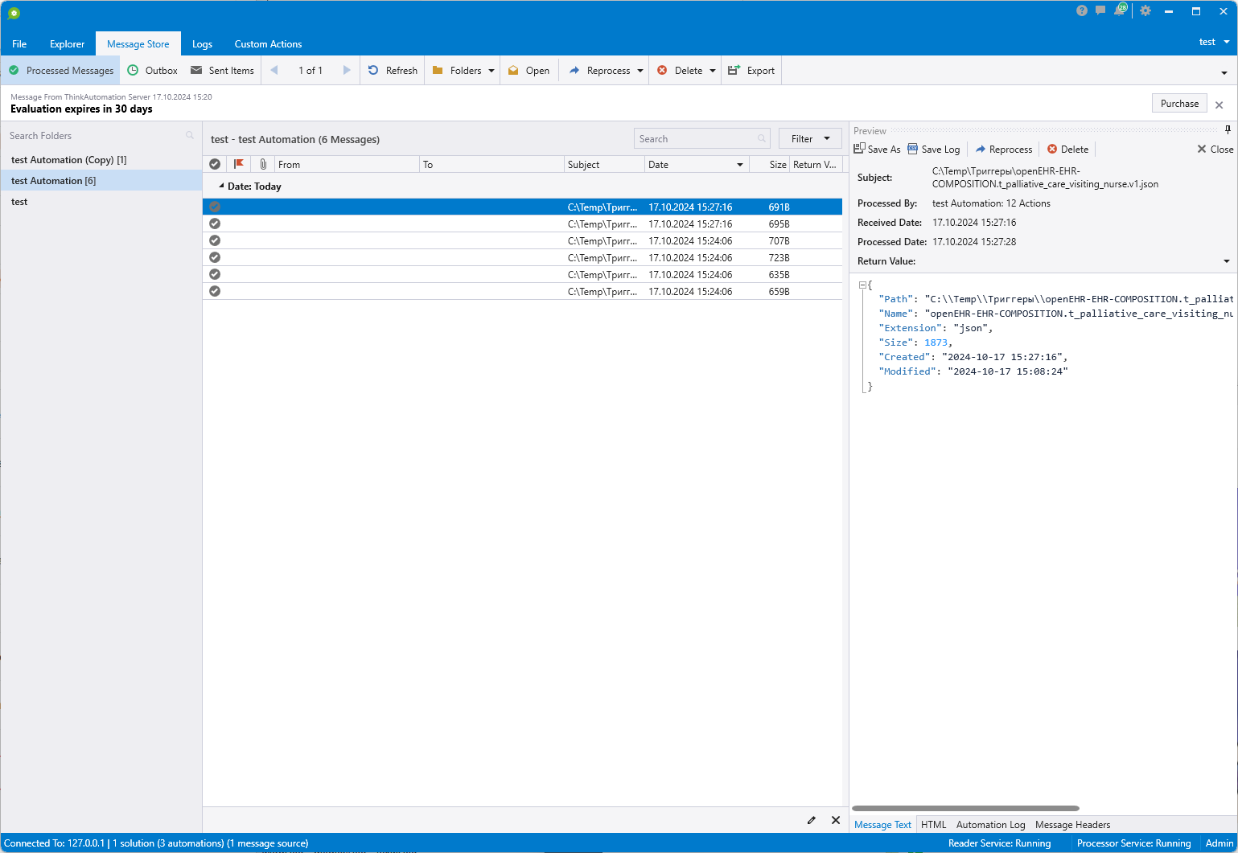The image size is (1238, 853).
Task: Go to the next page of messages
Action: coord(347,70)
